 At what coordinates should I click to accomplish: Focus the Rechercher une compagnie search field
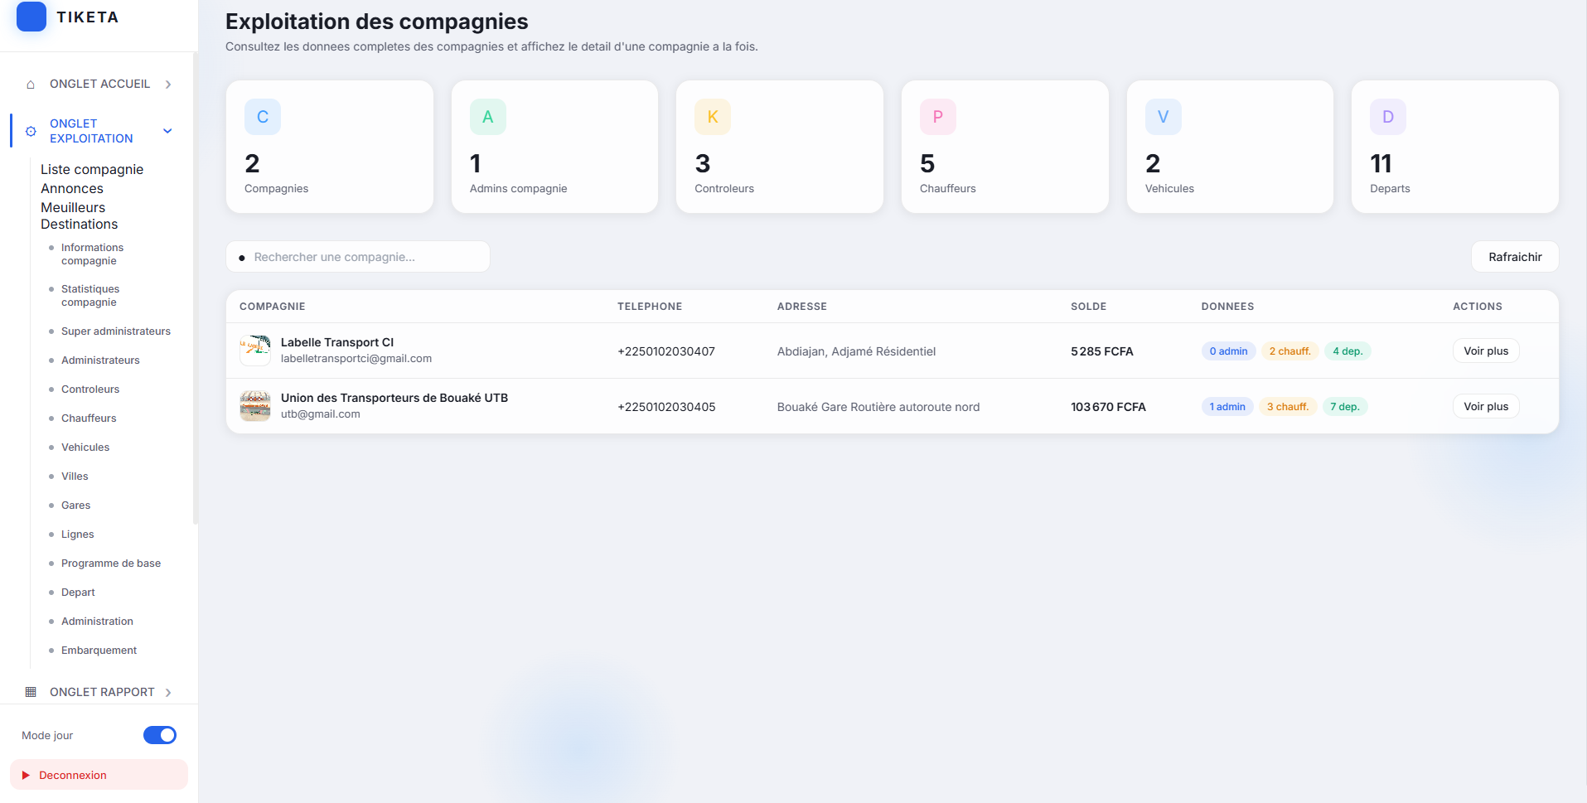click(358, 257)
